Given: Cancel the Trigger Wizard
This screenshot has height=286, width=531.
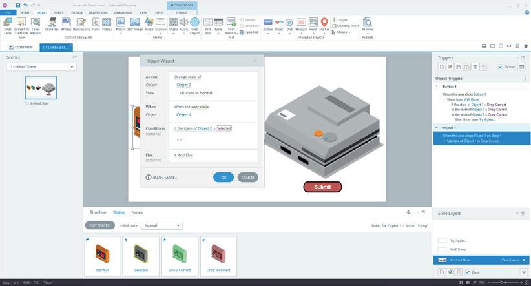Looking at the screenshot, I should coord(248,178).
